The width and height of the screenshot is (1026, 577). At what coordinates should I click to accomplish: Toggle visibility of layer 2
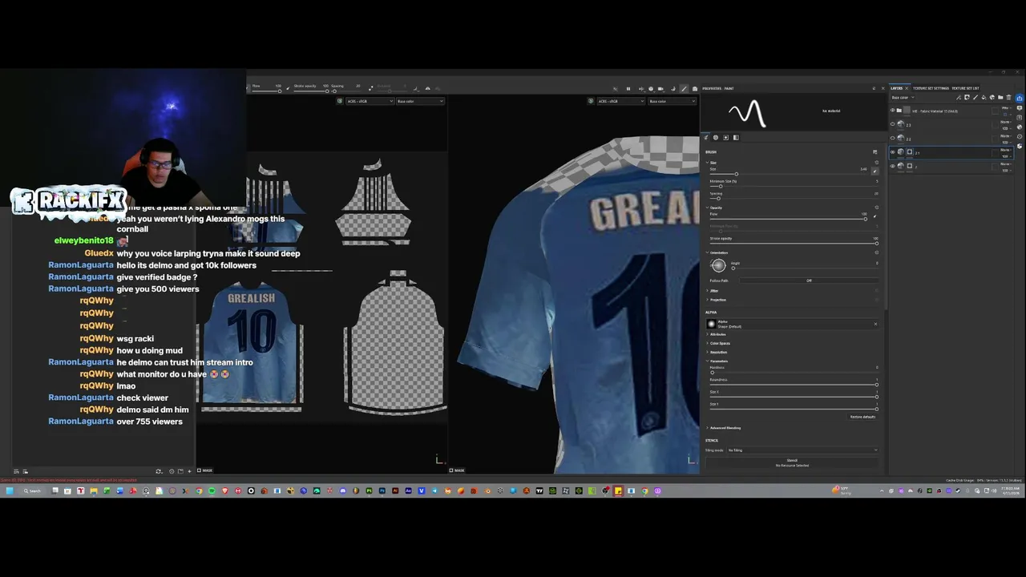tap(893, 166)
